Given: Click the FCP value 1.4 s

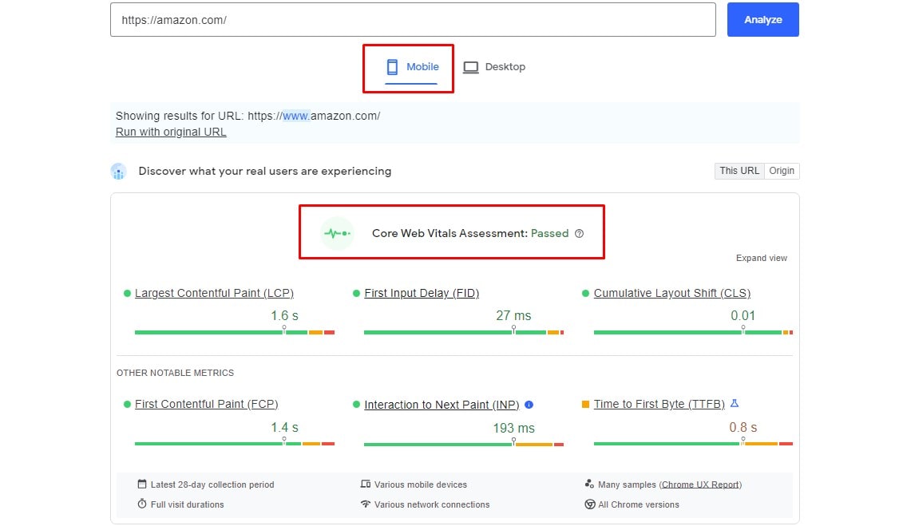Looking at the screenshot, I should 284,427.
